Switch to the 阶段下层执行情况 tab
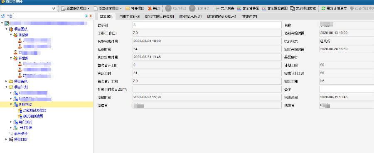The height and width of the screenshot is (153, 374). coord(159,17)
